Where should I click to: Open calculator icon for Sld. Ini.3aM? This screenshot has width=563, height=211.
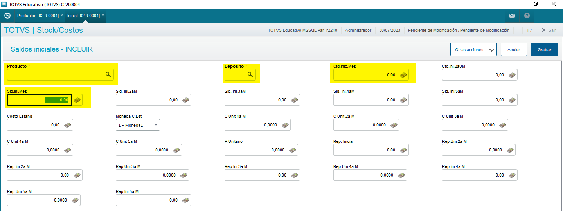coord(295,100)
